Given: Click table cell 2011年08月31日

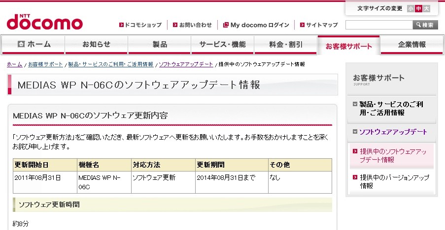Looking at the screenshot, I should [45, 182].
